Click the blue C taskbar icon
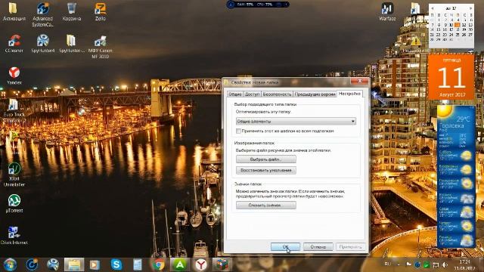 coord(32,264)
